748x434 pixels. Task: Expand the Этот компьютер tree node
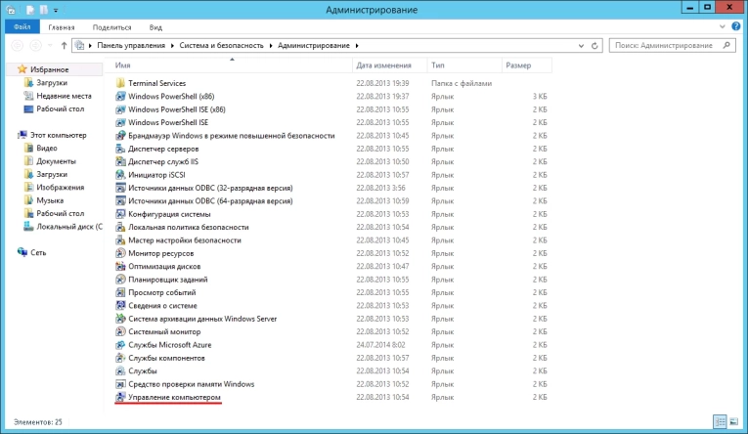coord(11,135)
